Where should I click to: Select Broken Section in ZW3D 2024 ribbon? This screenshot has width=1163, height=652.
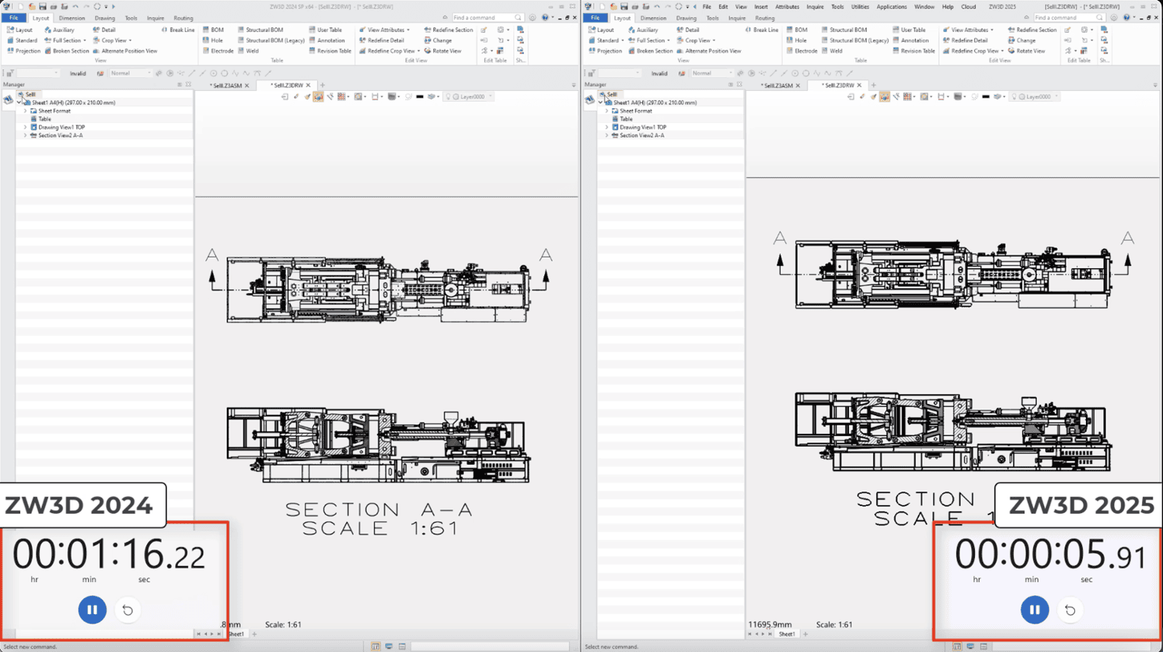coord(66,51)
